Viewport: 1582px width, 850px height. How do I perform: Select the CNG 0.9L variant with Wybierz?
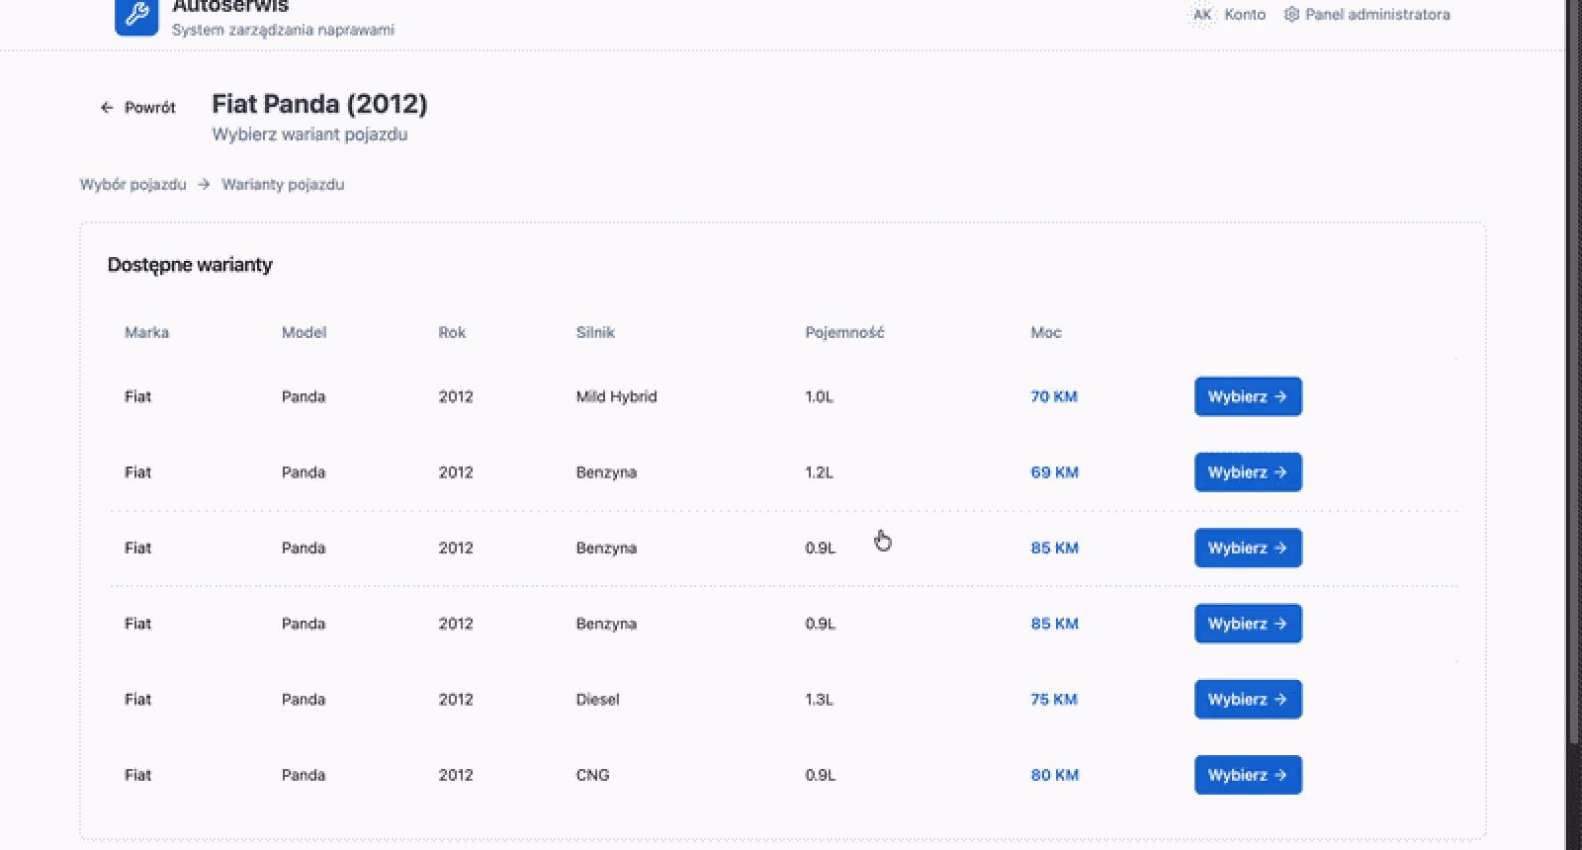1248,775
